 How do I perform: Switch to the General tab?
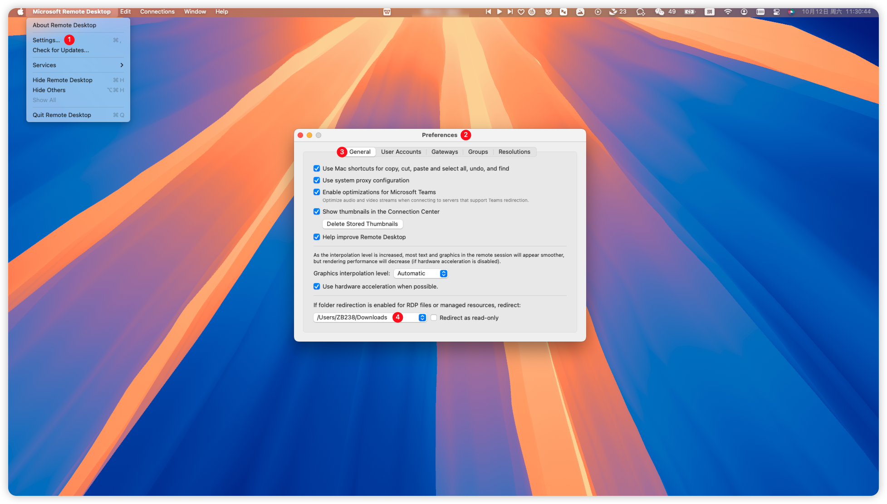coord(360,152)
